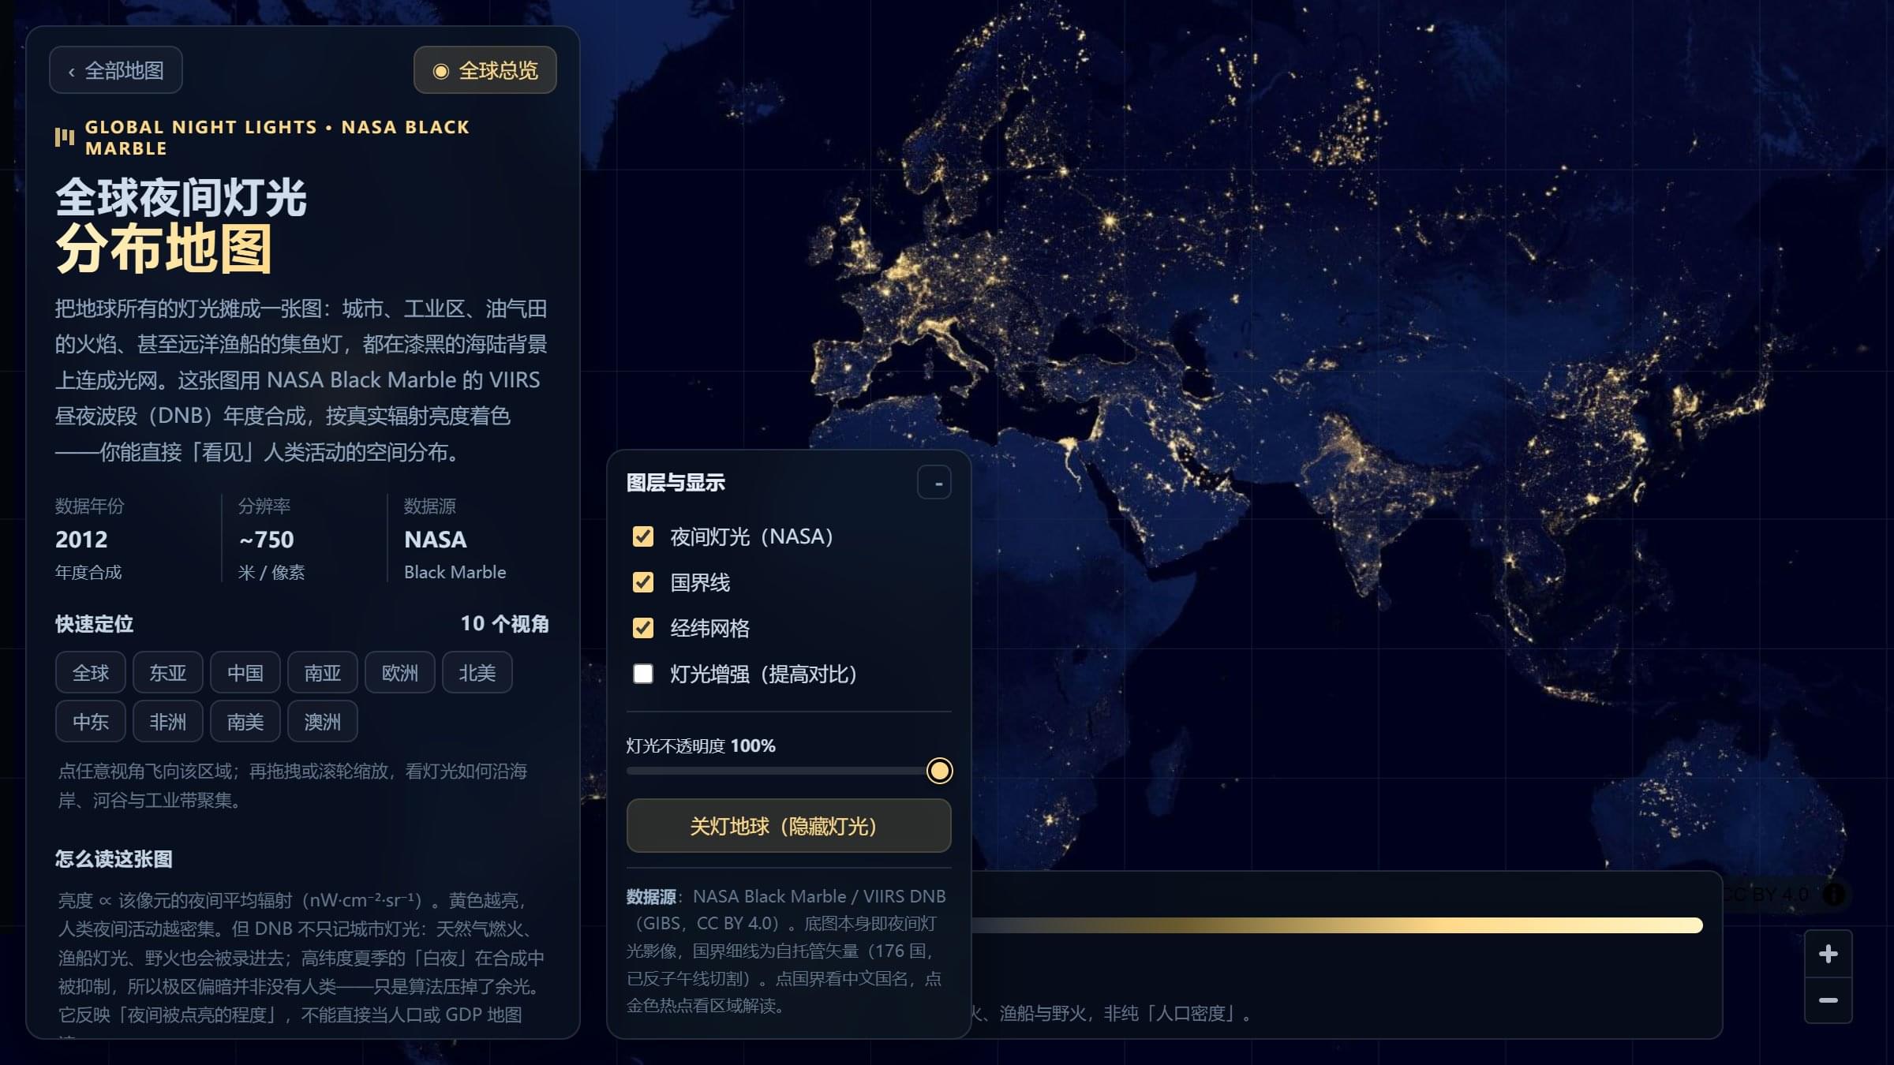Click the 2012 data year value
The image size is (1894, 1065).
click(x=81, y=540)
